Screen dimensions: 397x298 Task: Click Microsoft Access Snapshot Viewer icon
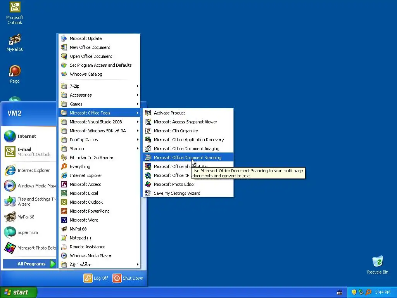[x=148, y=122]
